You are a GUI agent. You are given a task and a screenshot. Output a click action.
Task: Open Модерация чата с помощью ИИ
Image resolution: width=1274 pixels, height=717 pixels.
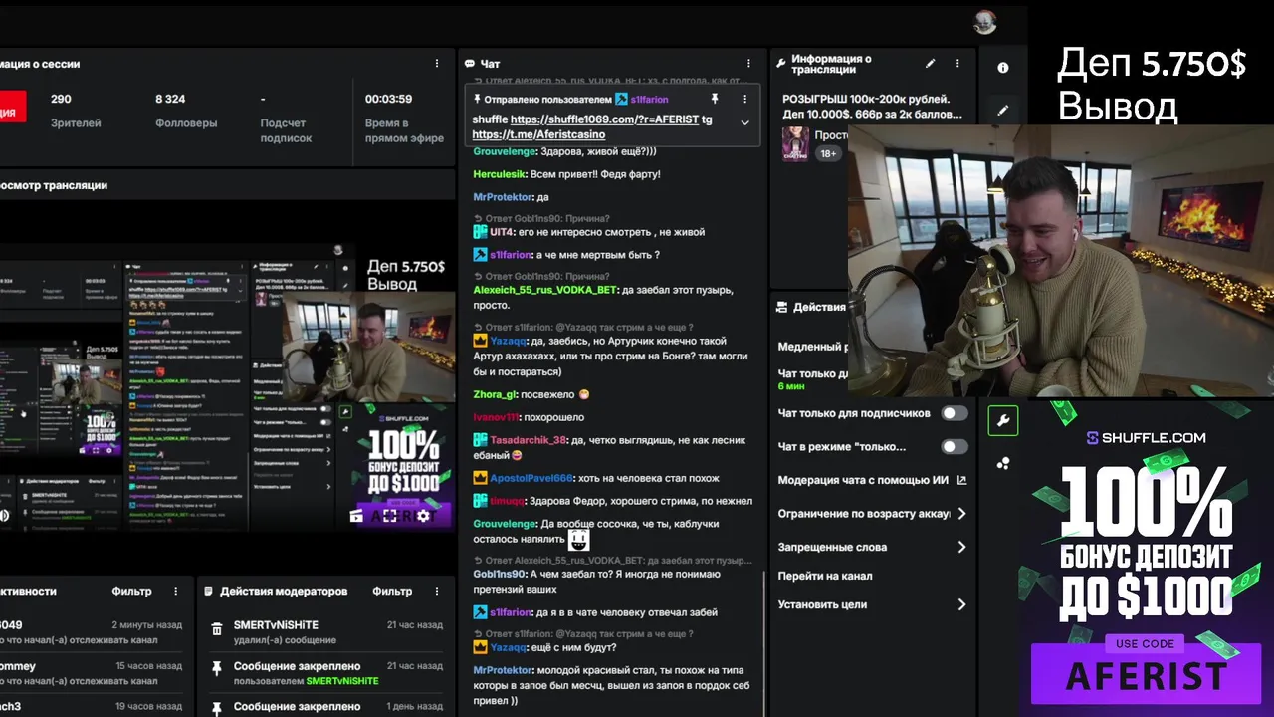[864, 480]
